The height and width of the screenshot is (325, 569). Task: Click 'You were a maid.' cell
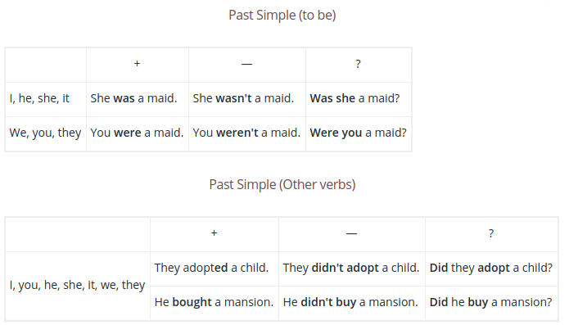coord(138,133)
